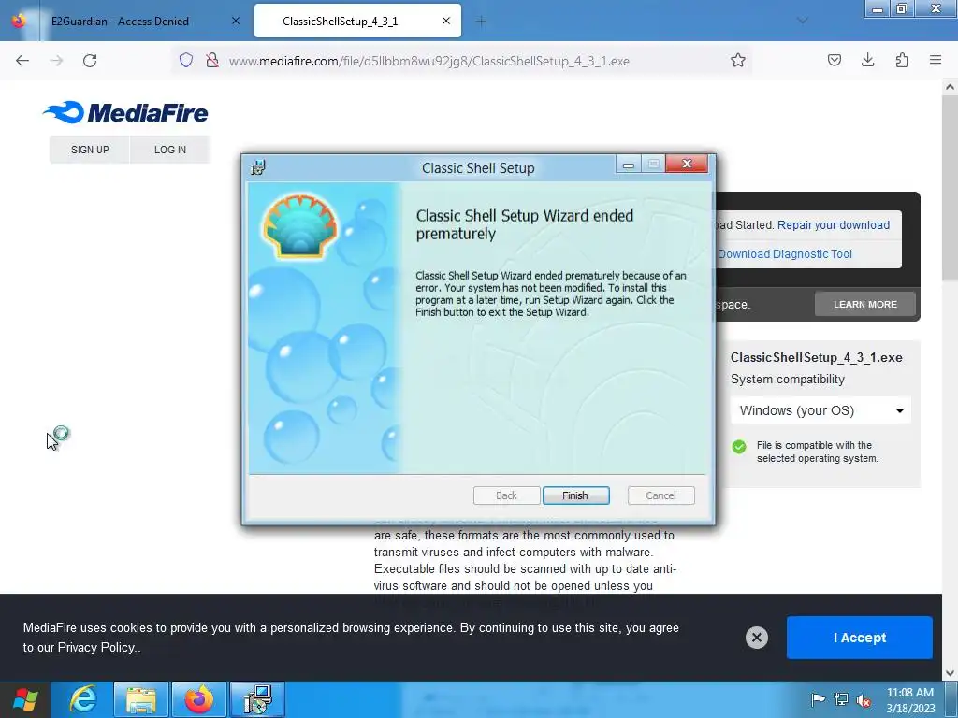The height and width of the screenshot is (718, 958).
Task: Click the insecure connection lock icon
Action: click(212, 61)
